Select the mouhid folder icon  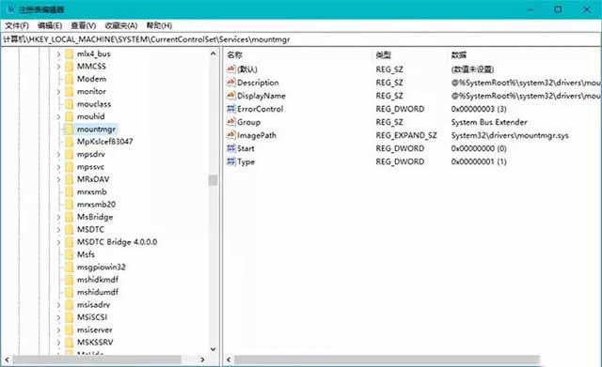pyautogui.click(x=69, y=116)
